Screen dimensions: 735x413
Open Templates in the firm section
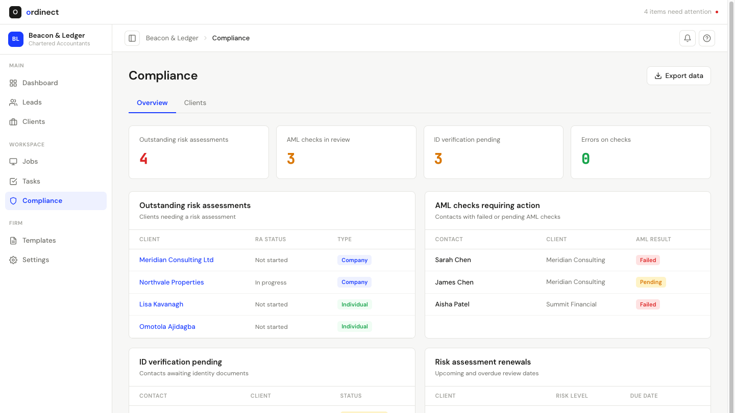point(56,241)
